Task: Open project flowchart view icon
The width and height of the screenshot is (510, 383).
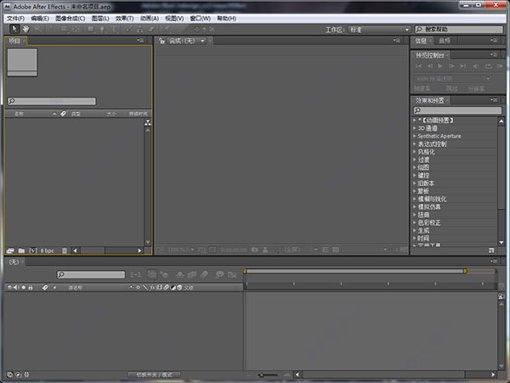Action: point(148,122)
